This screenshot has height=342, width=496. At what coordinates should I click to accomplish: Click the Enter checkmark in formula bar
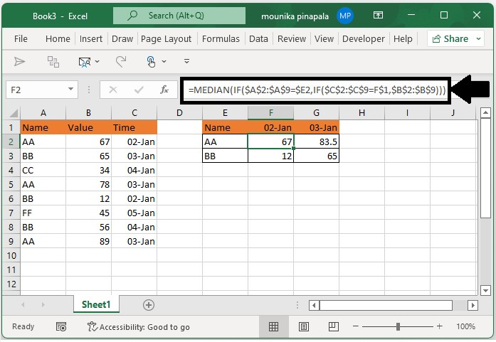pyautogui.click(x=139, y=90)
